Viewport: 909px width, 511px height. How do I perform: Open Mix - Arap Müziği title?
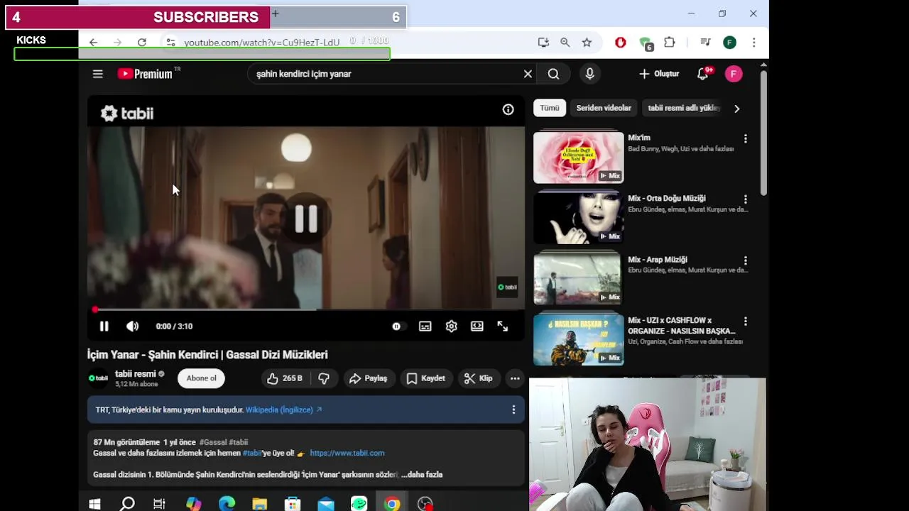point(658,260)
